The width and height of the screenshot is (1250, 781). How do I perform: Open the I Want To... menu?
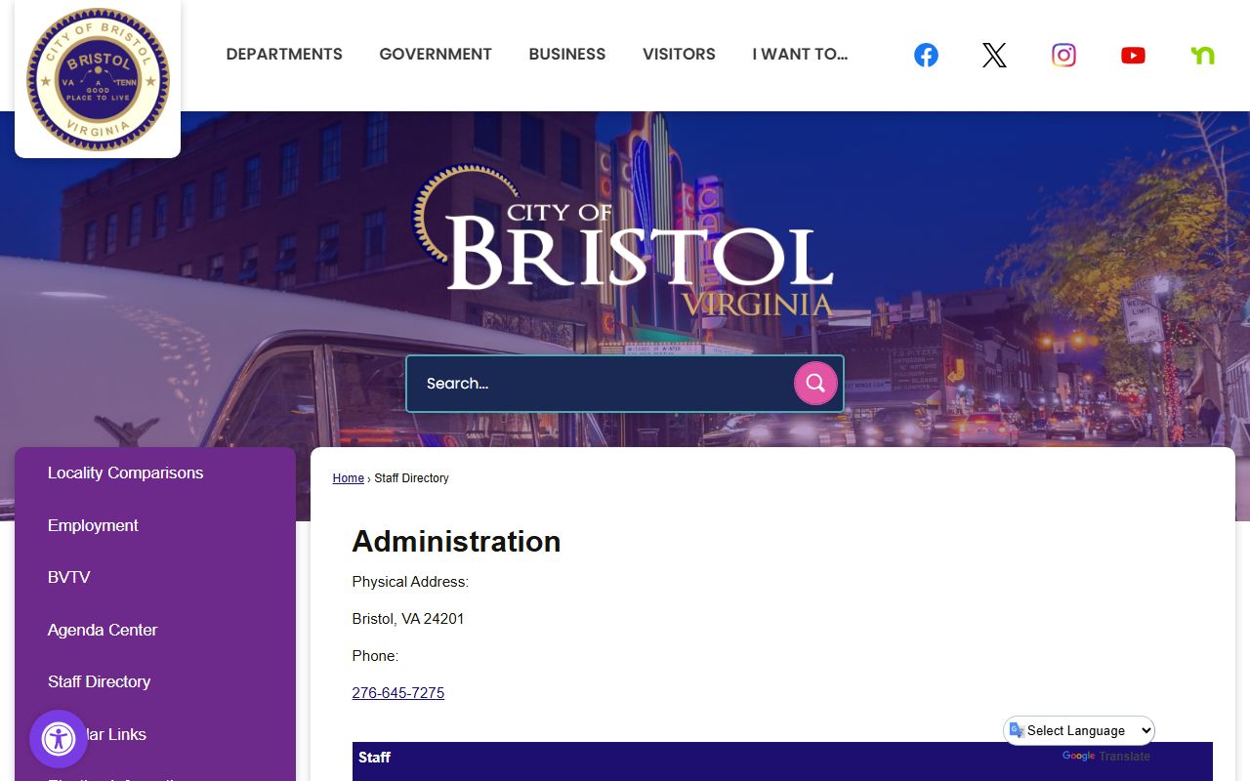800,55
